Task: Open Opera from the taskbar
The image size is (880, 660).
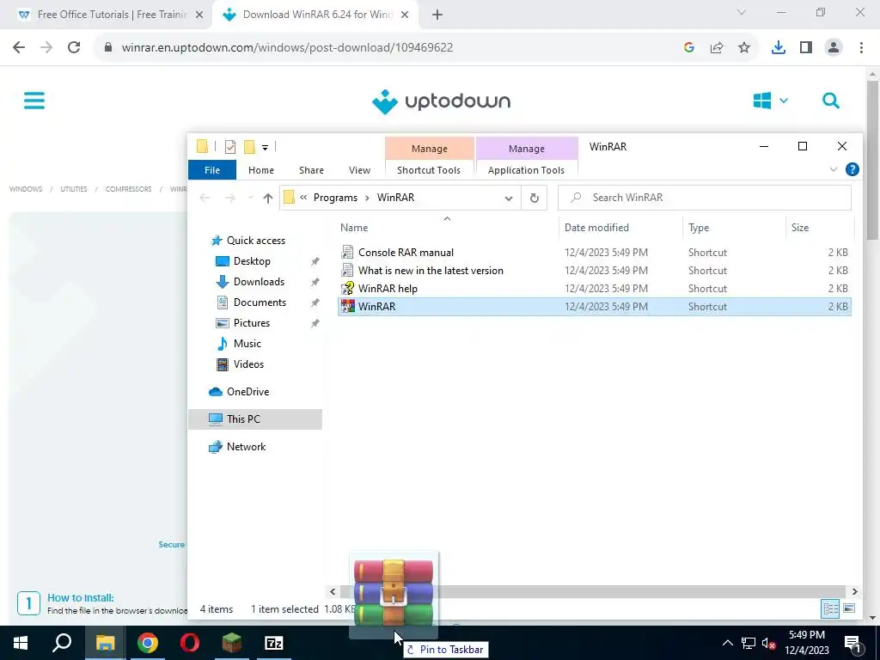Action: click(x=190, y=643)
